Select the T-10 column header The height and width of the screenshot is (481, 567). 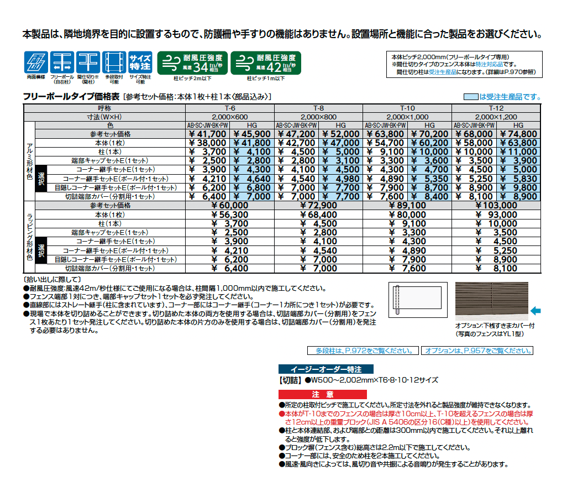pos(407,108)
